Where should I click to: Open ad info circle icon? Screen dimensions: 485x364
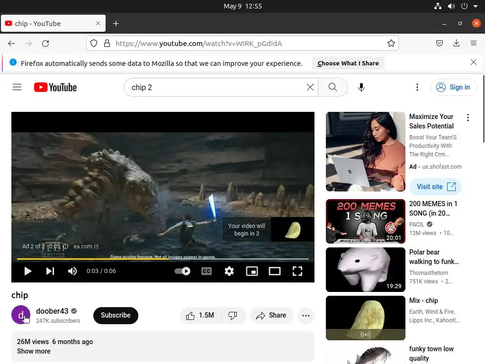[x=65, y=246]
